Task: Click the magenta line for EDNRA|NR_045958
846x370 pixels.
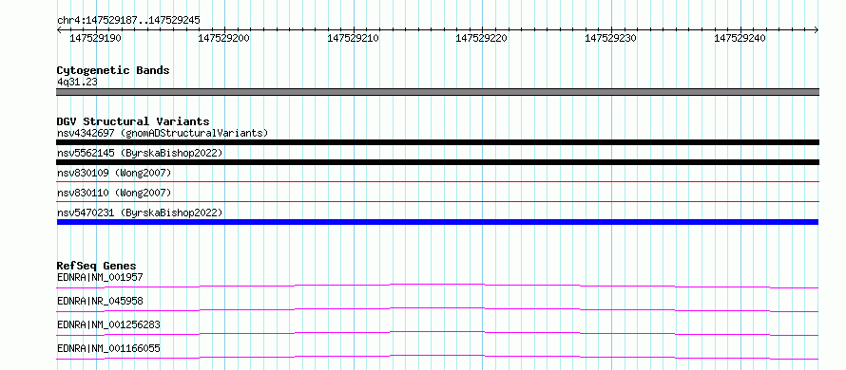Action: coord(437,309)
